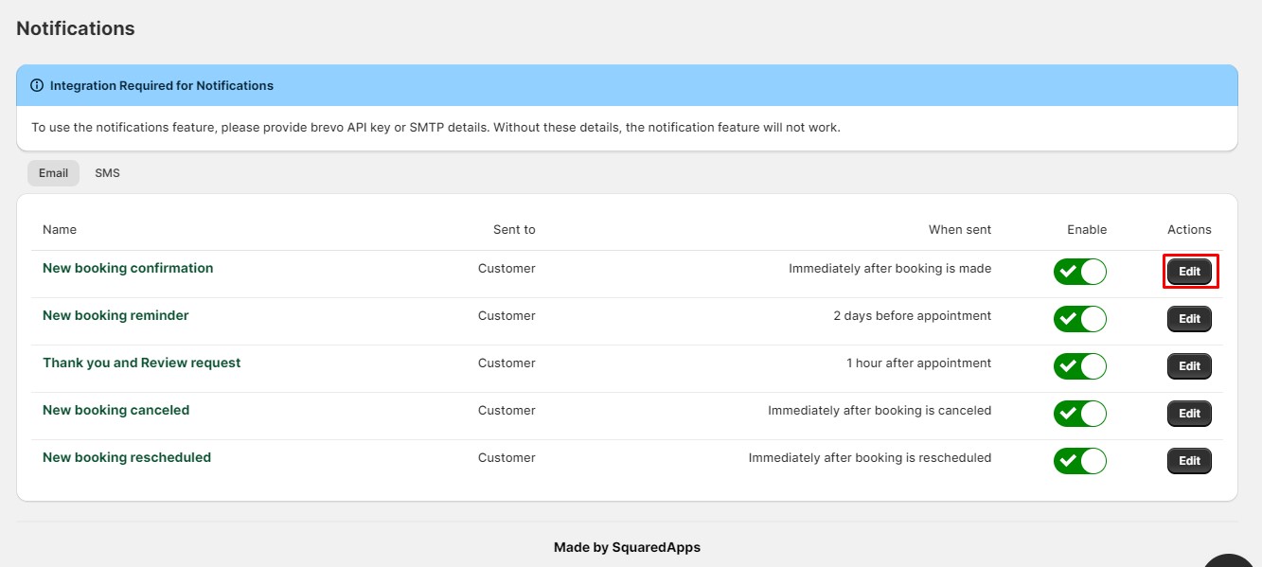Viewport: 1262px width, 567px height.
Task: Edit the New booking confirmation notification
Action: pyautogui.click(x=1189, y=272)
